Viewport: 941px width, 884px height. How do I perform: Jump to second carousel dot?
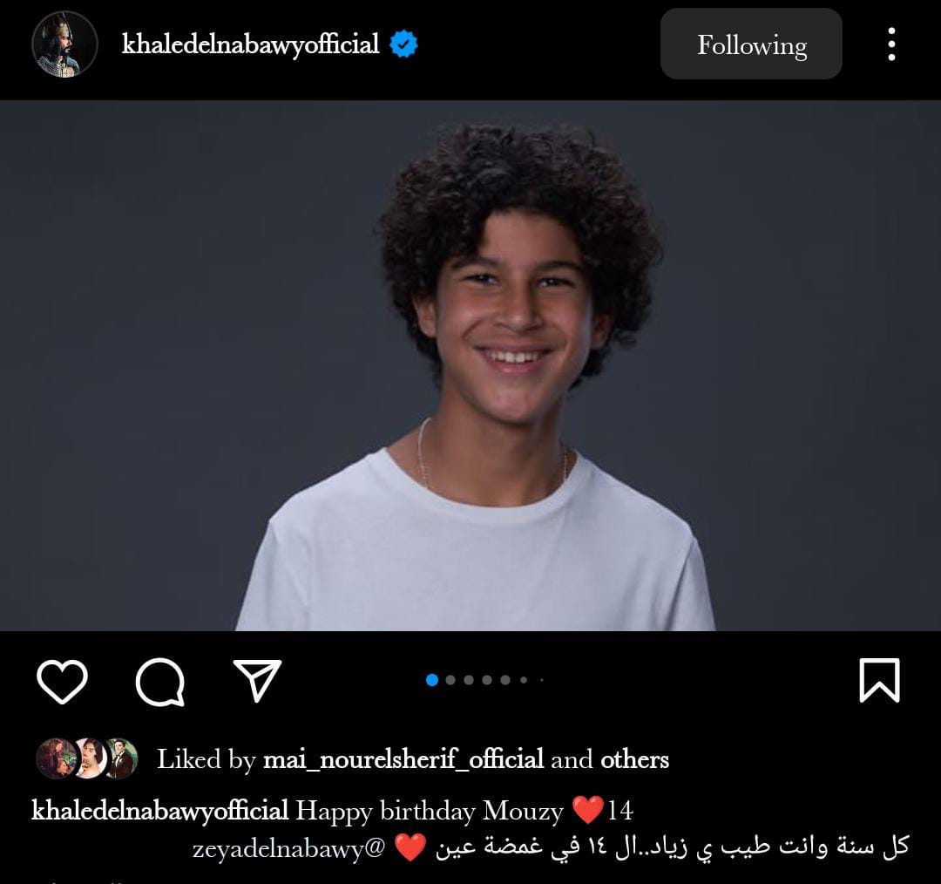click(450, 680)
